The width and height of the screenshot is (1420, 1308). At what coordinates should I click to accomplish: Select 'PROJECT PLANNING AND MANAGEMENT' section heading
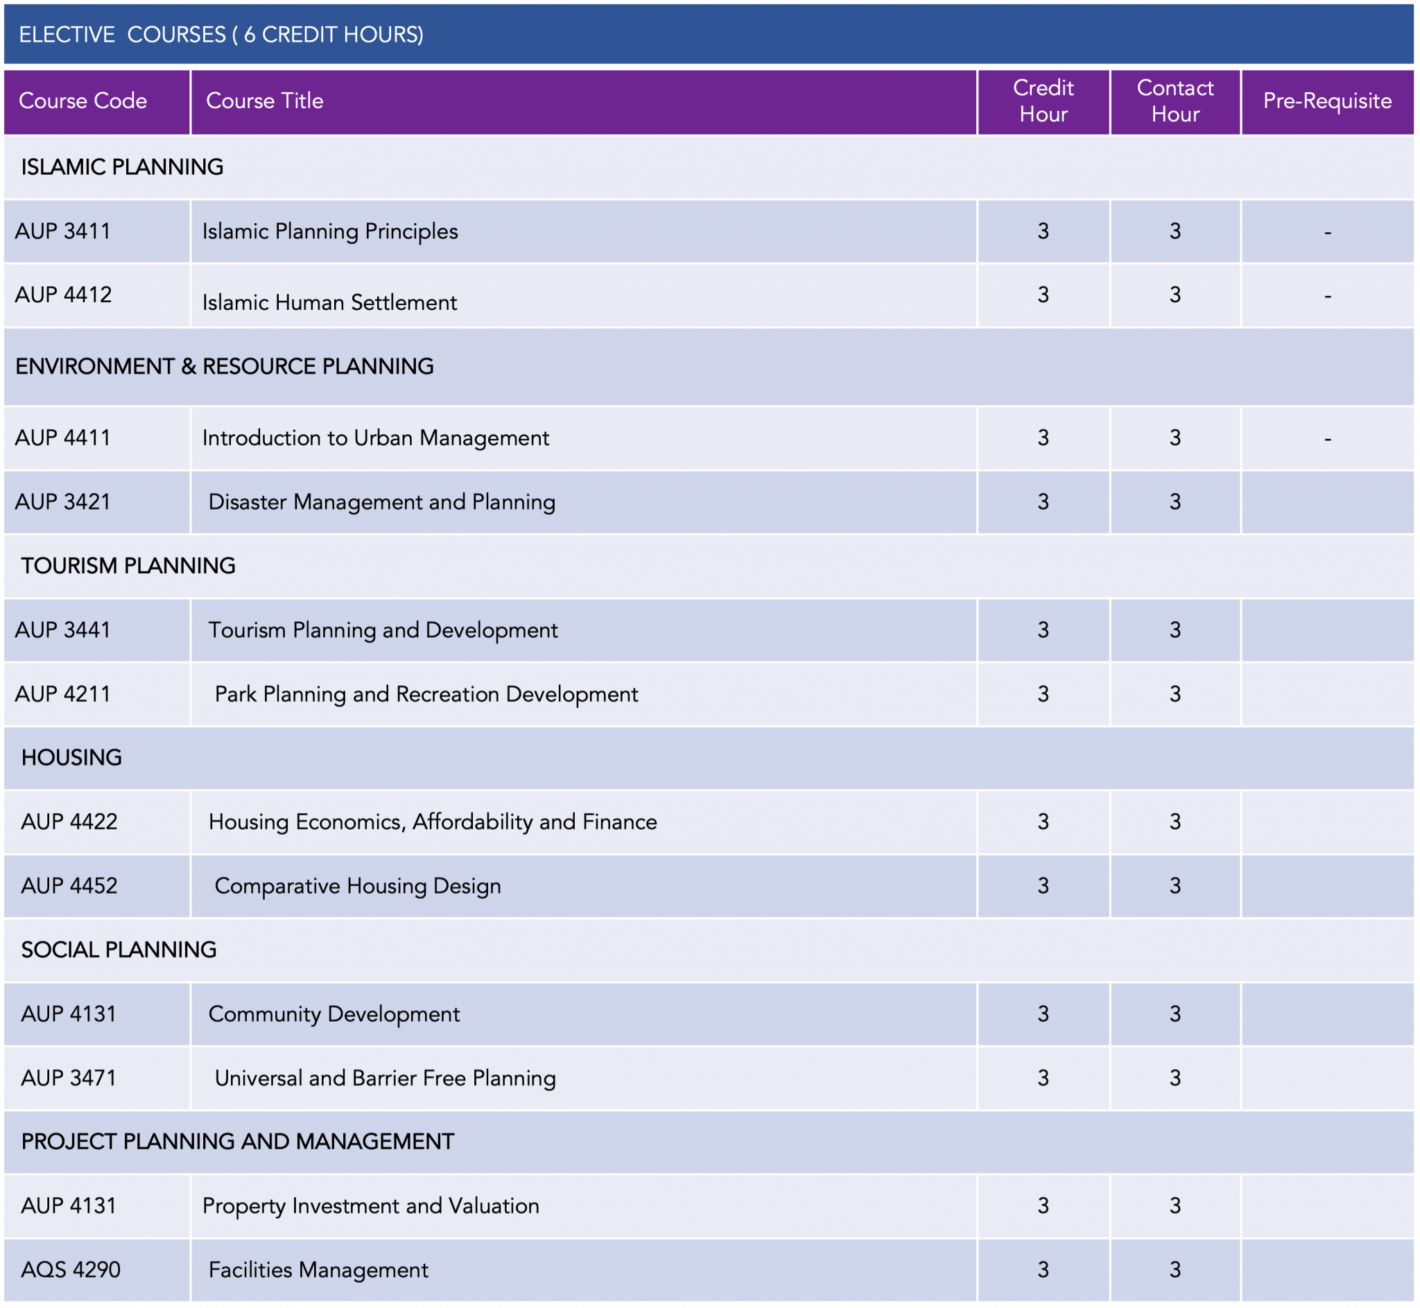tap(238, 1142)
